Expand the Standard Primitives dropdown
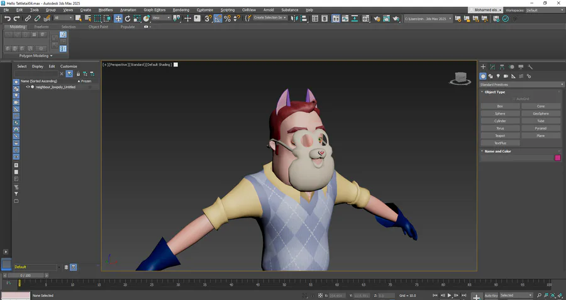Viewport: 566px width, 300px height. pos(521,84)
